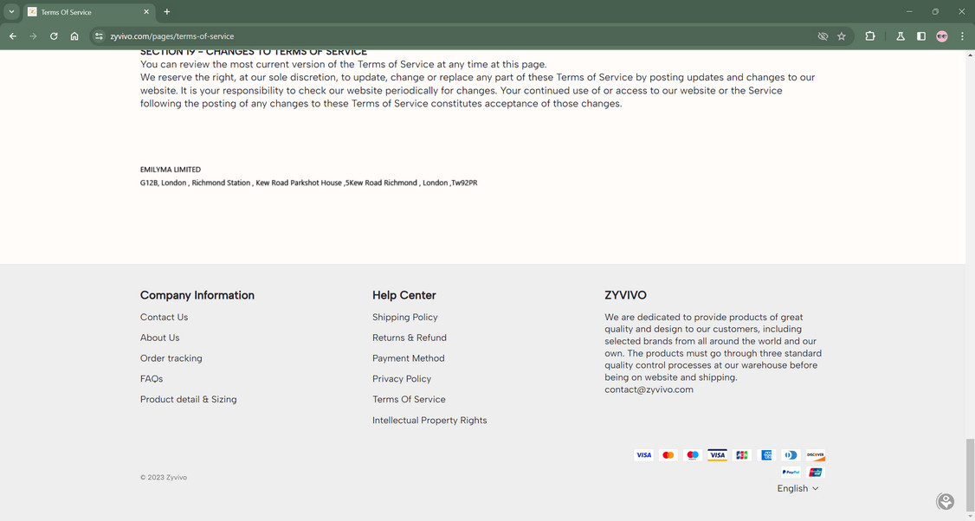This screenshot has width=975, height=521.
Task: Click the © 2023 Zyvivo copyright text
Action: point(164,478)
